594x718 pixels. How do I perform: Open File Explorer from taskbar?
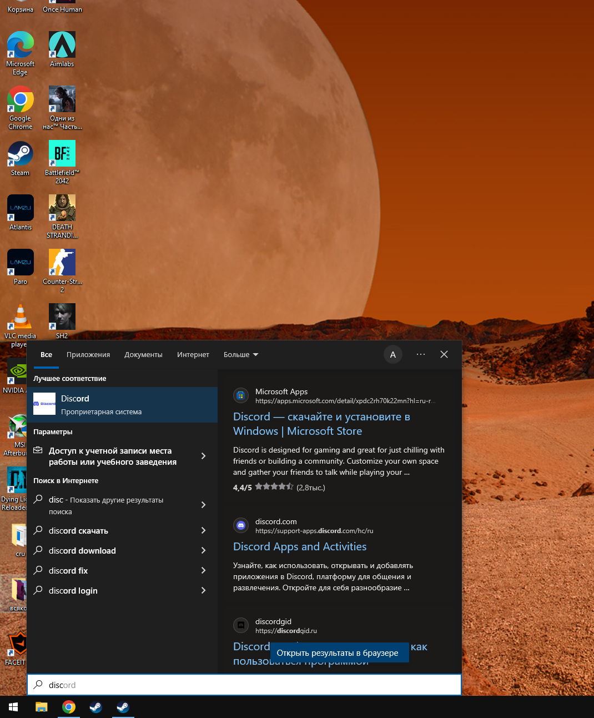pos(42,707)
